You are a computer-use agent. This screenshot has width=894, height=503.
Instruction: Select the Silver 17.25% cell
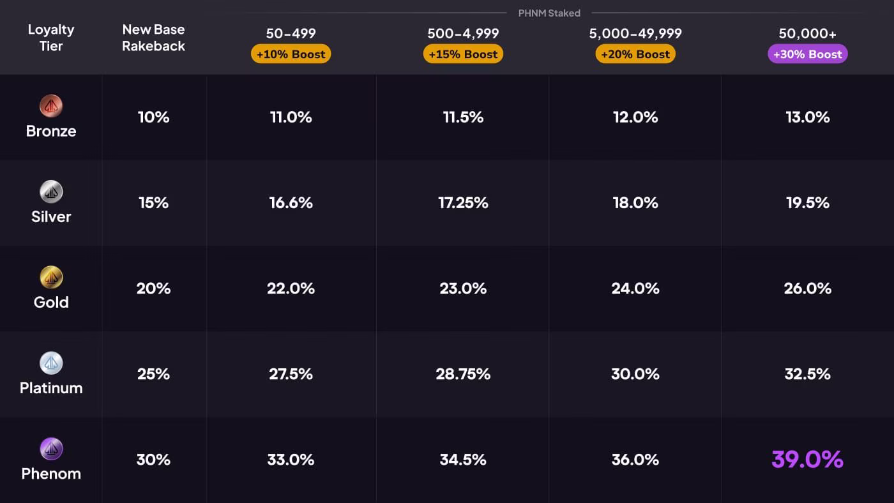point(463,203)
